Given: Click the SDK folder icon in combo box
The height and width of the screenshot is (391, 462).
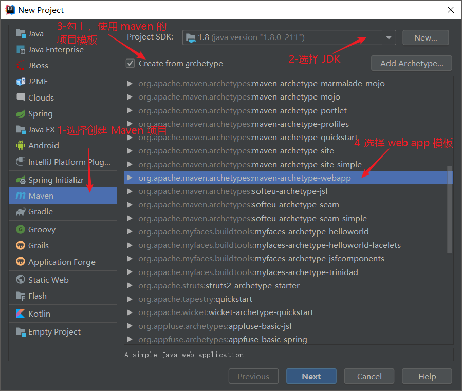Looking at the screenshot, I should 191,37.
